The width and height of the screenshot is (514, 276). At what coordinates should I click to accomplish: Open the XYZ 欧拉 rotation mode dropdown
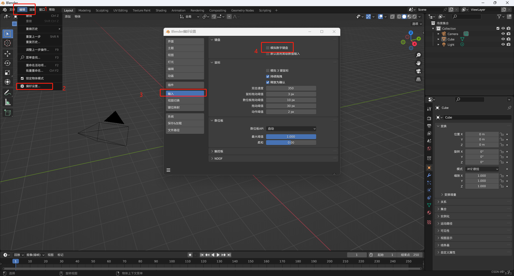[x=482, y=169]
